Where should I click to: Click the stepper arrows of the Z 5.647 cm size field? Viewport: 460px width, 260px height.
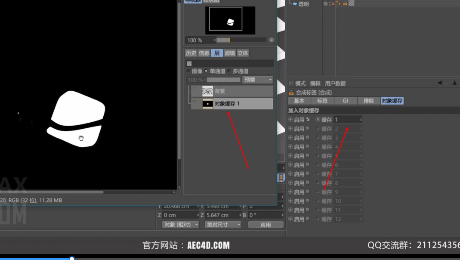[240, 215]
